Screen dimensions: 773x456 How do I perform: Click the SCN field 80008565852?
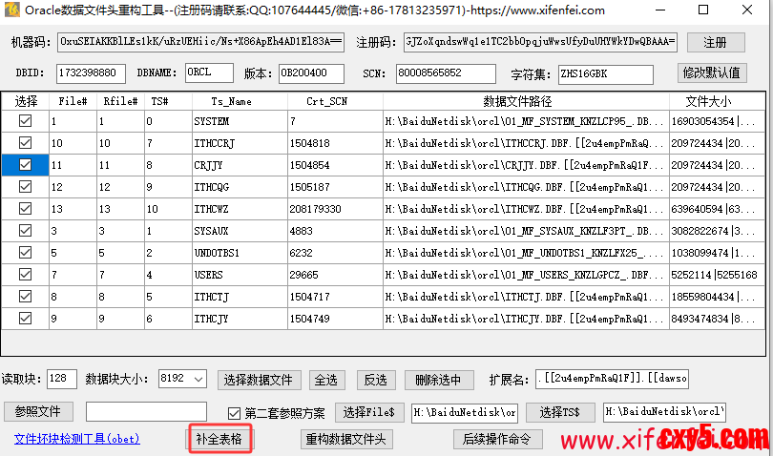[x=446, y=73]
